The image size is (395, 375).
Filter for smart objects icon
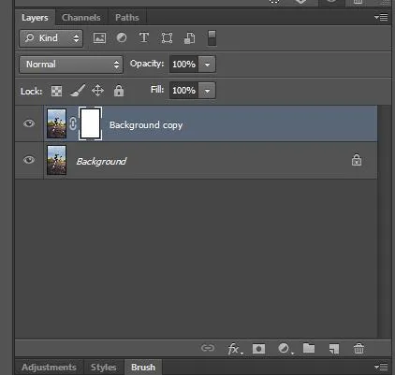189,38
